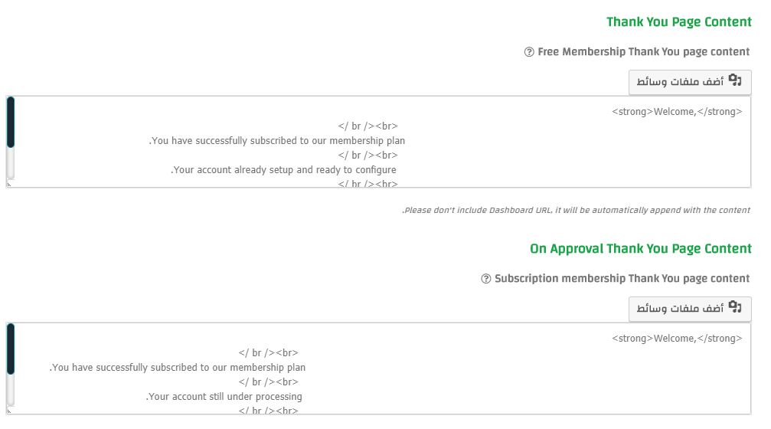This screenshot has width=771, height=429.
Task: Click media icon in the Free Membership add-media button
Action: click(735, 80)
